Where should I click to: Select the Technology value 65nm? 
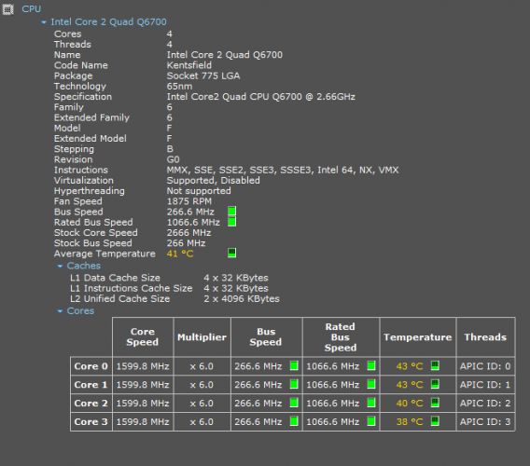click(x=179, y=86)
